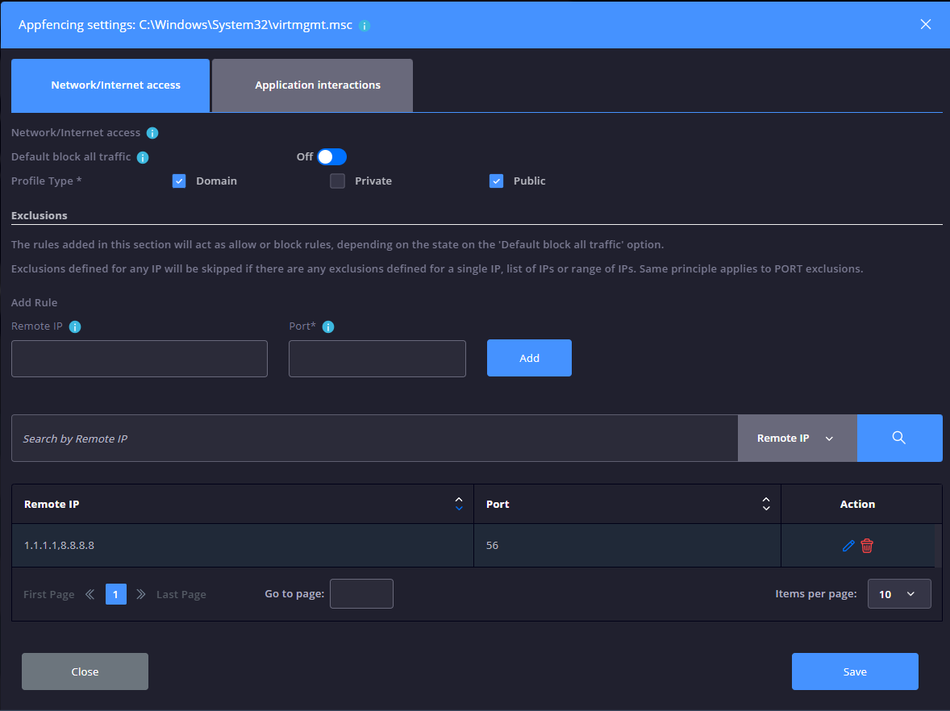The image size is (950, 711).
Task: Click info icon next to Default block all traffic
Action: tap(143, 157)
